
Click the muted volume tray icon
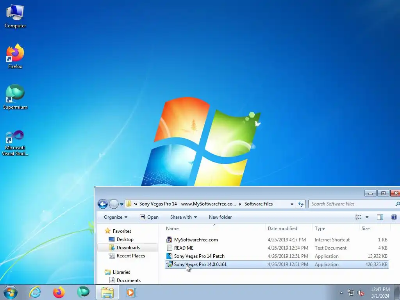361,293
